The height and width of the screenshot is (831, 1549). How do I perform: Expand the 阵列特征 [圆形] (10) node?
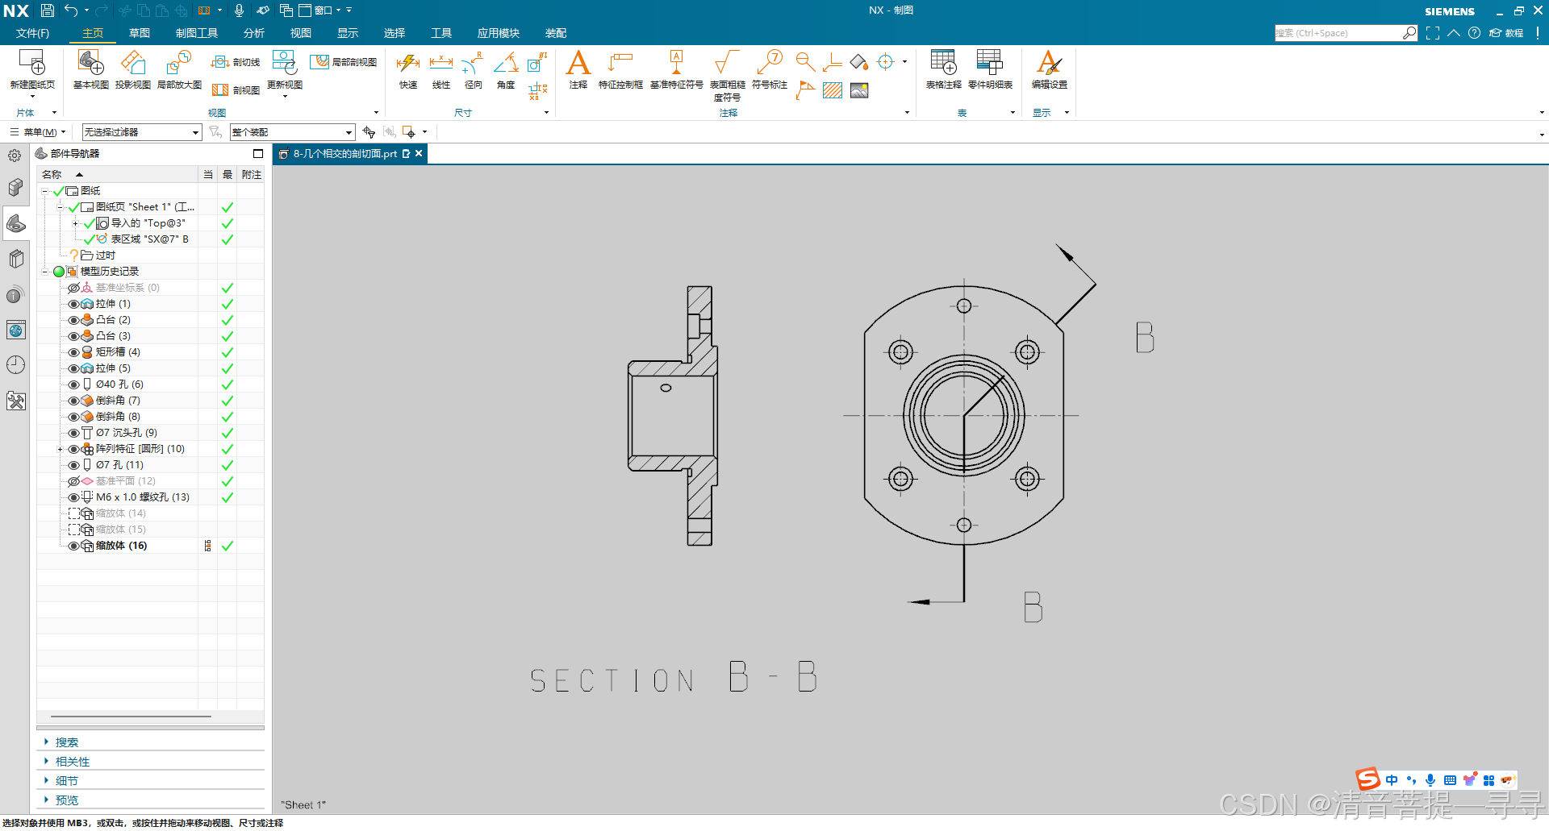[60, 449]
